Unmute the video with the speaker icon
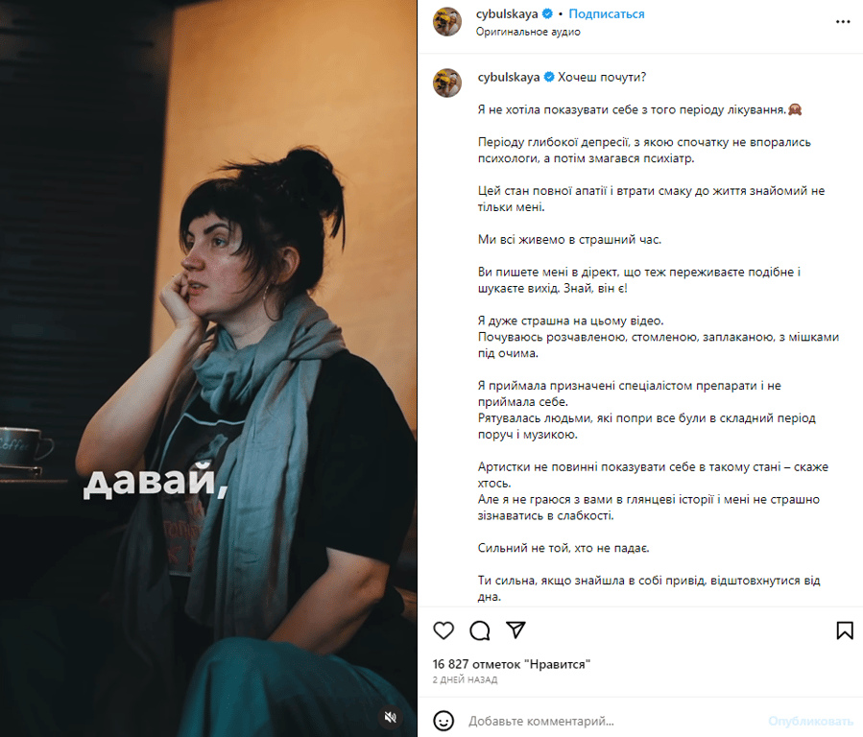The image size is (863, 737). 390,717
